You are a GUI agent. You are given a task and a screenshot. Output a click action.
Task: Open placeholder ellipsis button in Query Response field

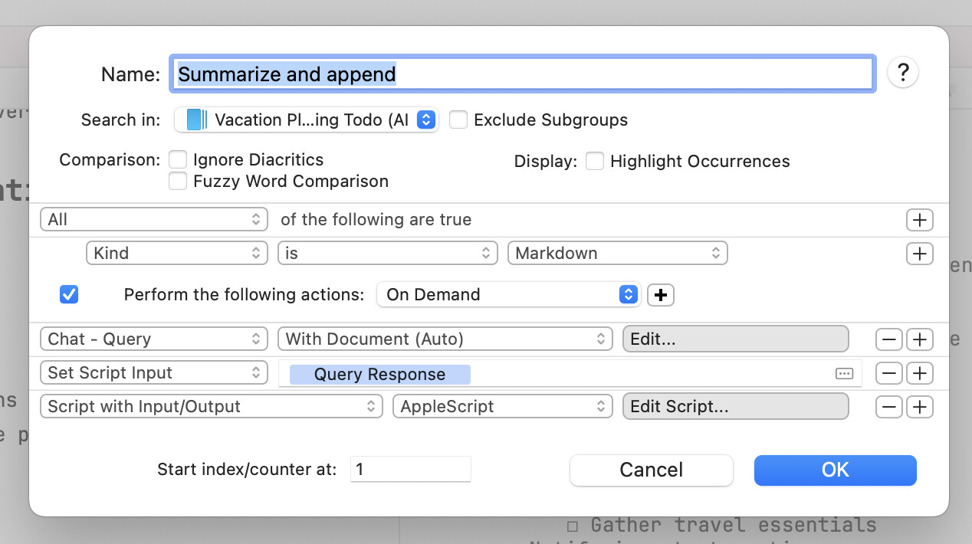[x=844, y=374]
